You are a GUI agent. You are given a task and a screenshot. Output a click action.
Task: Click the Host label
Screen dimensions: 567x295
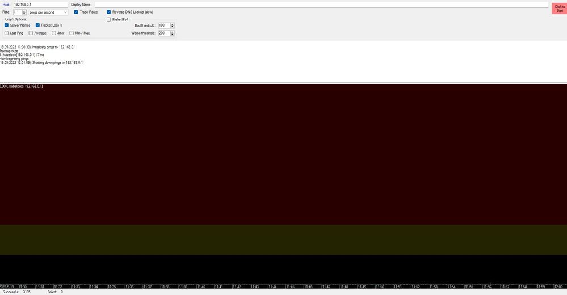click(6, 5)
